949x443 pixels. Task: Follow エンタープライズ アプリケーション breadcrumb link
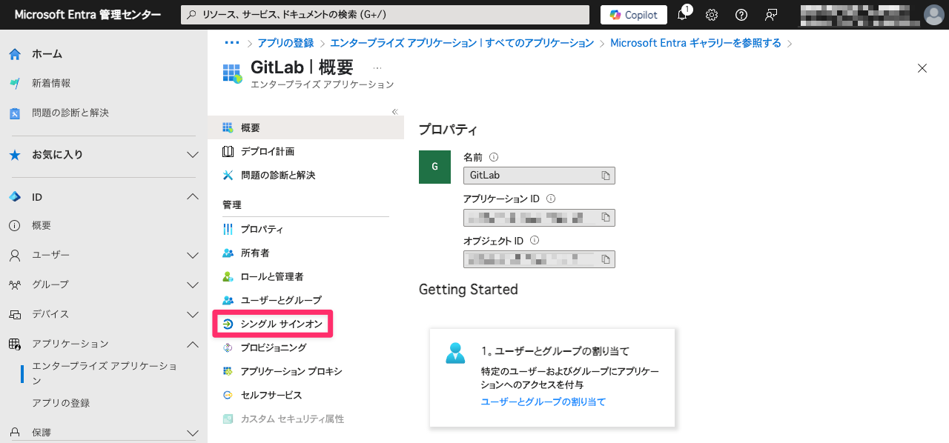click(x=462, y=43)
